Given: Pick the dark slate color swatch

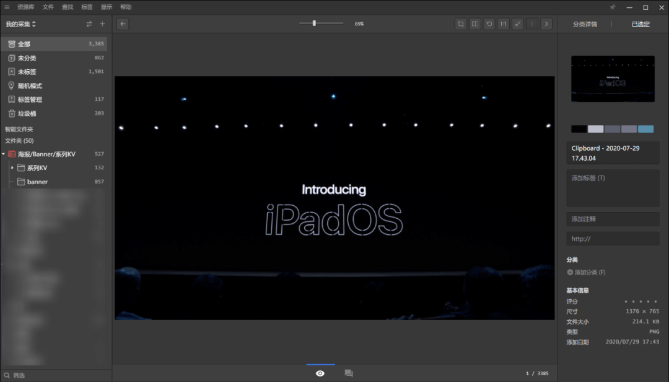Looking at the screenshot, I should [x=612, y=129].
